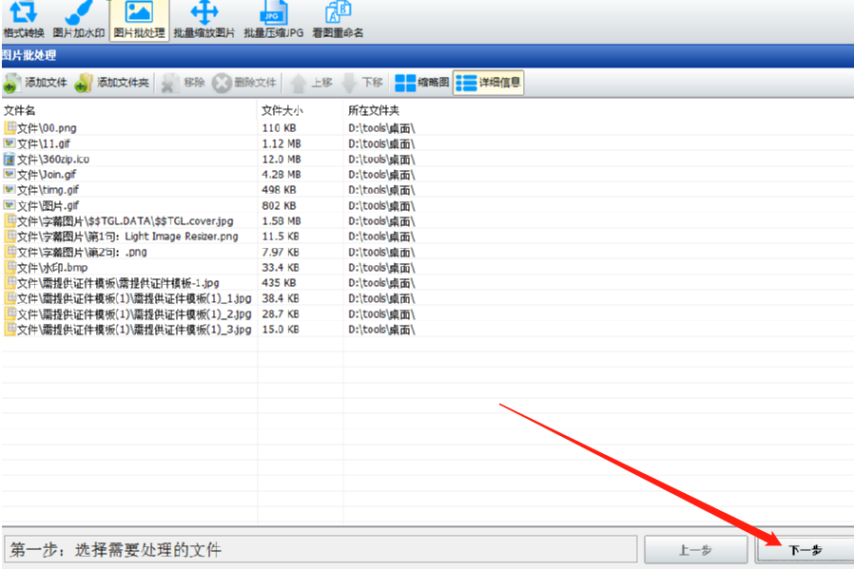This screenshot has height=569, width=854.
Task: Click the icon of 文件\图片.gif
Action: click(x=10, y=205)
